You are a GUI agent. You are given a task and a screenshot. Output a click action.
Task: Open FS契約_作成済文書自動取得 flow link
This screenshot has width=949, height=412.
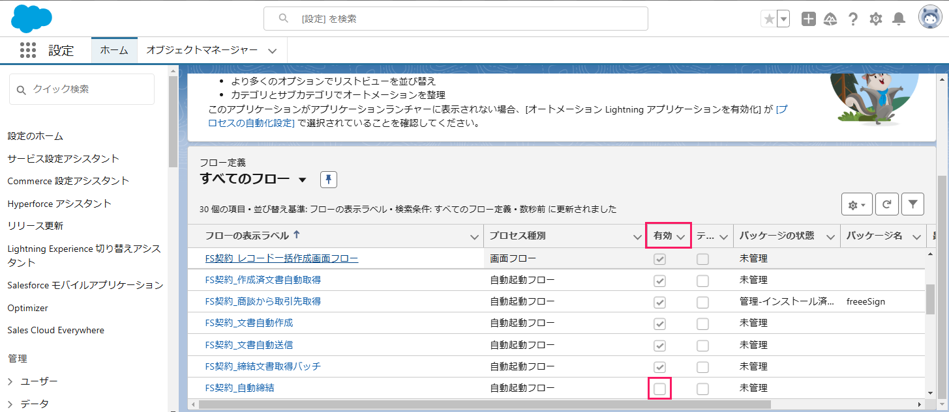(263, 280)
